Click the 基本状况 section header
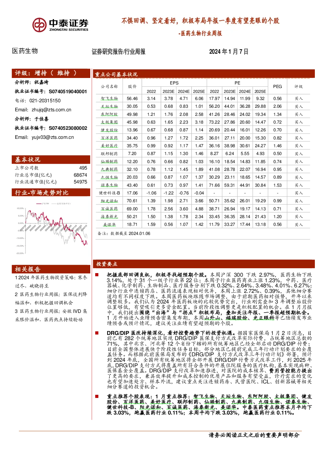 51,160
